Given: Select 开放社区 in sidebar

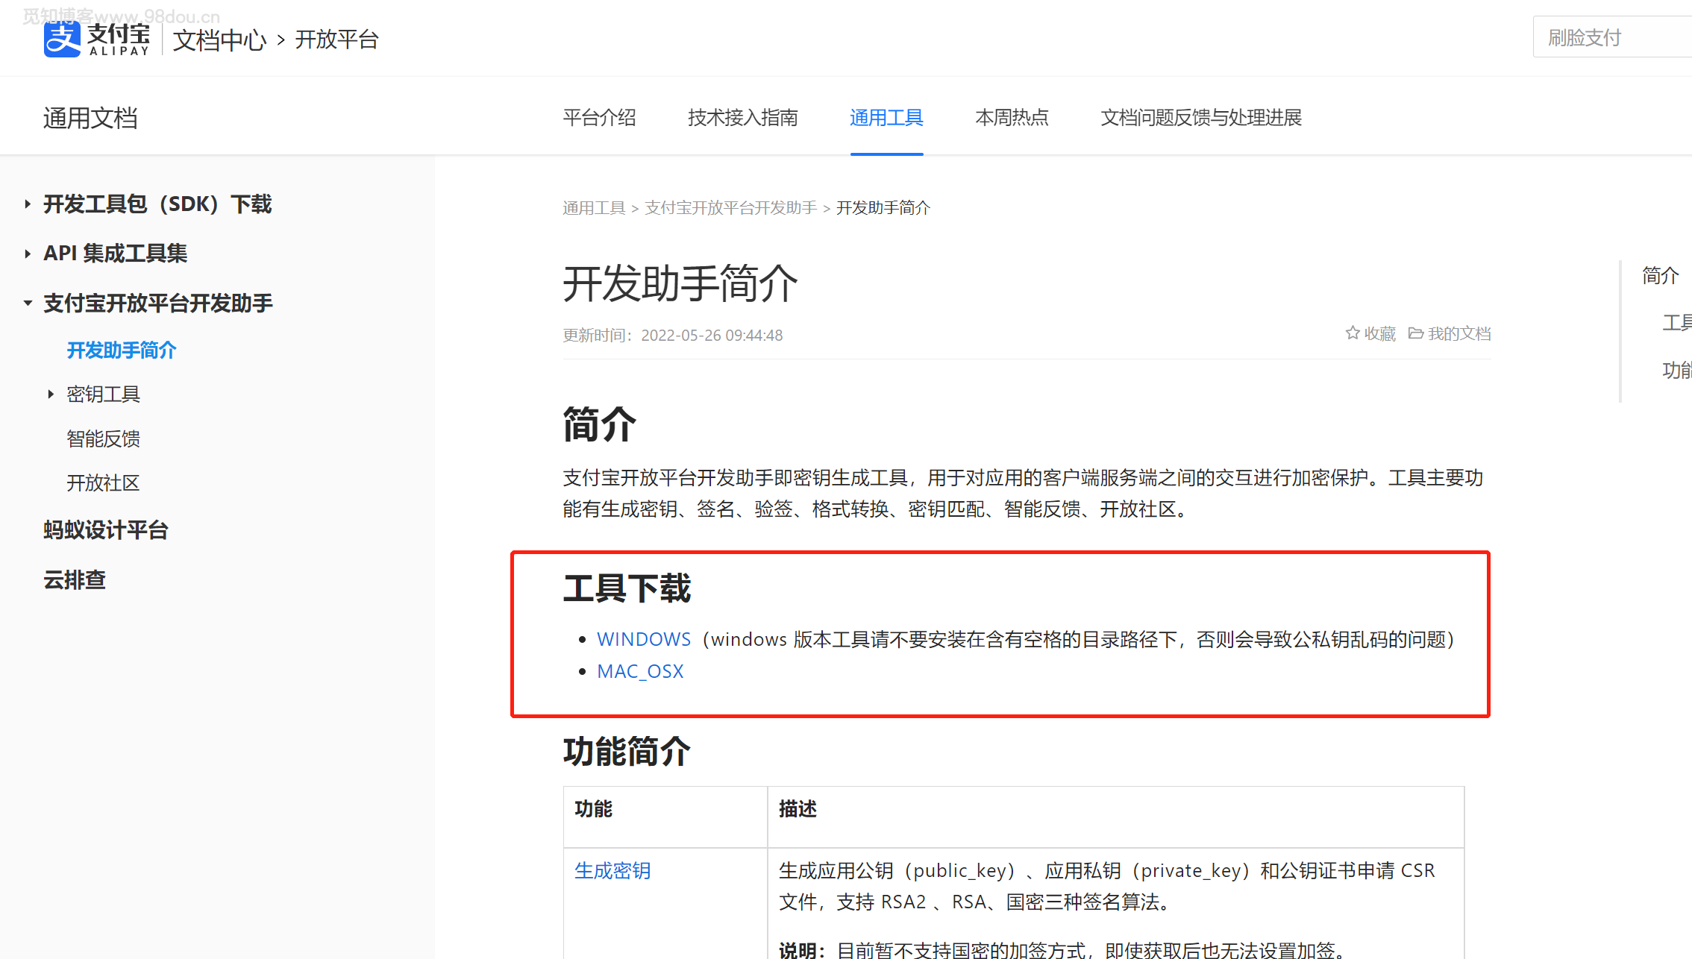Looking at the screenshot, I should pyautogui.click(x=103, y=482).
